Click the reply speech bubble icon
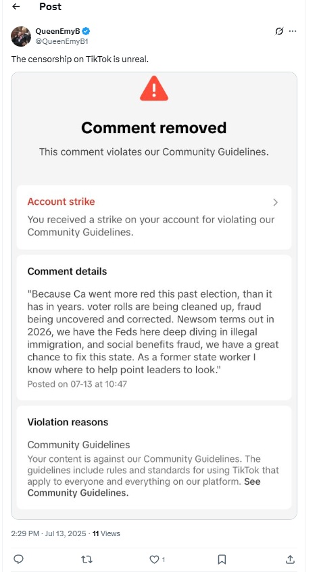The image size is (319, 572). (18, 559)
